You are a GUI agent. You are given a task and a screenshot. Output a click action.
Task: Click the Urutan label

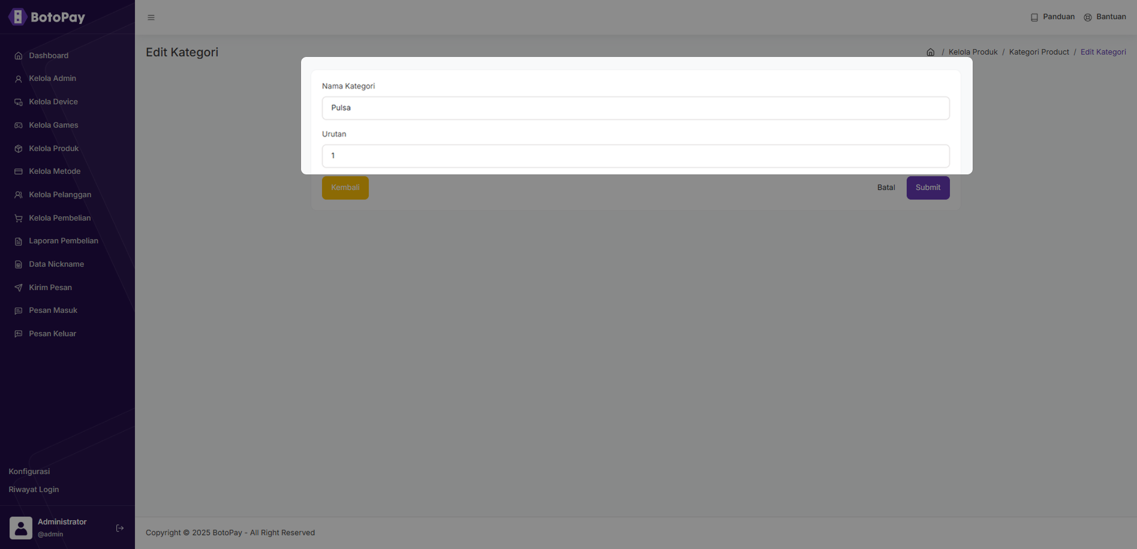click(334, 134)
